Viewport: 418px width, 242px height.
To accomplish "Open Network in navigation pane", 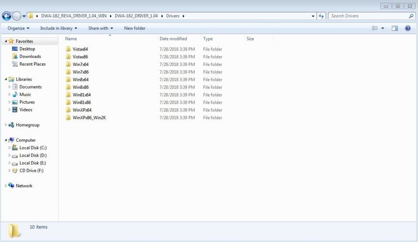I will click(24, 186).
